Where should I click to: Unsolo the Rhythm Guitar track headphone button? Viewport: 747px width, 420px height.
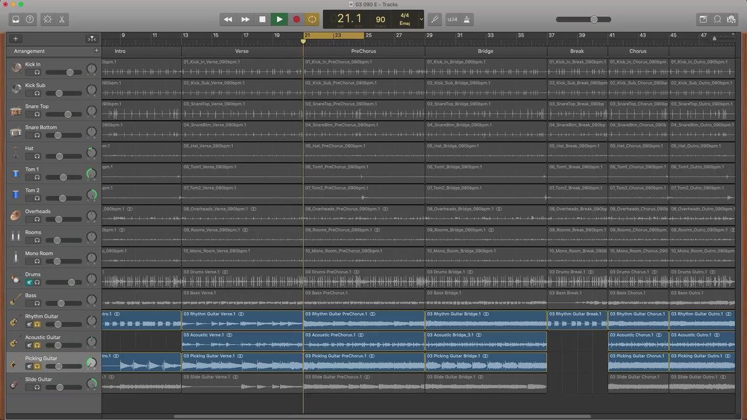(37, 324)
